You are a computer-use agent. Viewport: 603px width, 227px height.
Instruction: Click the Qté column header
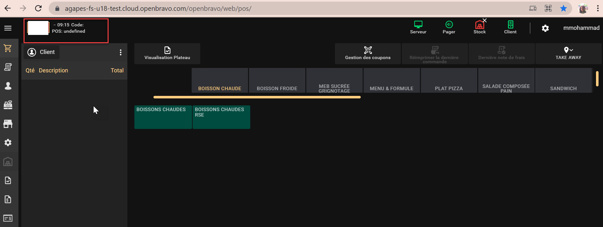[30, 70]
